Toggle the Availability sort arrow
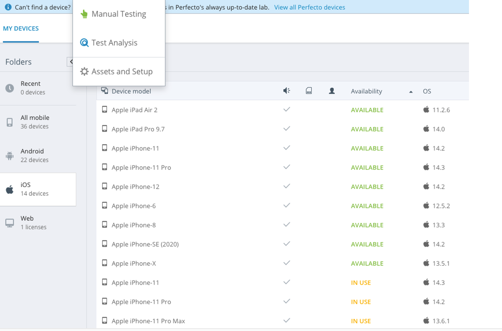Image resolution: width=502 pixels, height=331 pixels. point(411,92)
